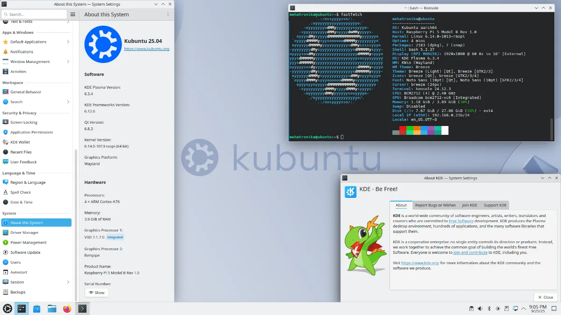Viewport: 561px width, 315px height.
Task: Switch to the Join KDE tab
Action: (469, 205)
